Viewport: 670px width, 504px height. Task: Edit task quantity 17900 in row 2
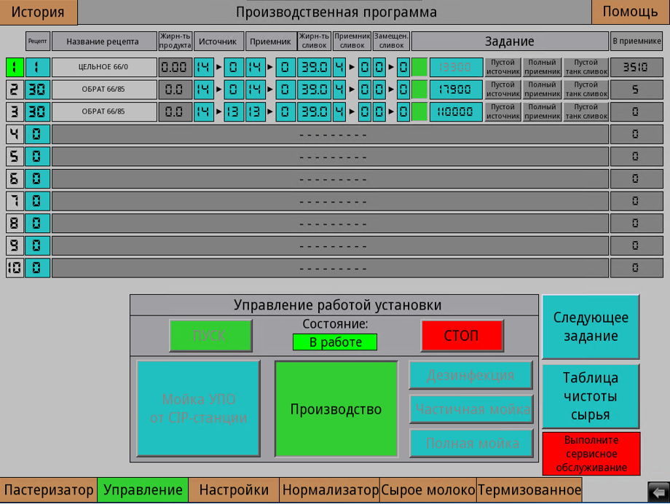click(456, 90)
